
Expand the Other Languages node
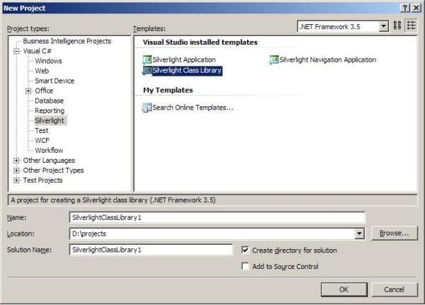[16, 161]
